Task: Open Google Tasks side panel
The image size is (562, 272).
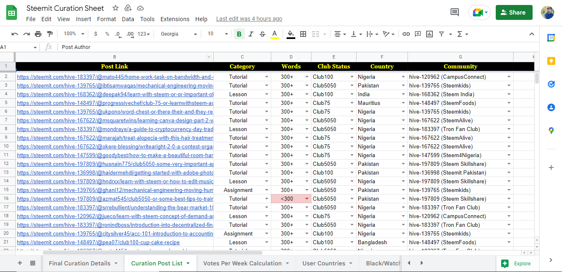Action: coord(551,84)
